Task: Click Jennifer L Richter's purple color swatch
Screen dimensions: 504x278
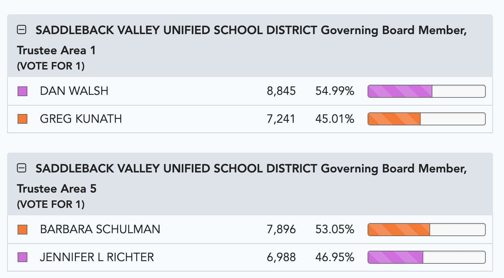Action: (22, 258)
